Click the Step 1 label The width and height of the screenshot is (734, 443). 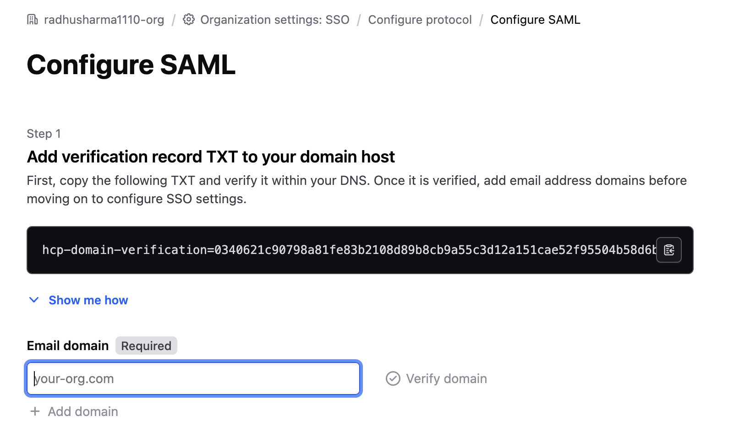tap(44, 134)
